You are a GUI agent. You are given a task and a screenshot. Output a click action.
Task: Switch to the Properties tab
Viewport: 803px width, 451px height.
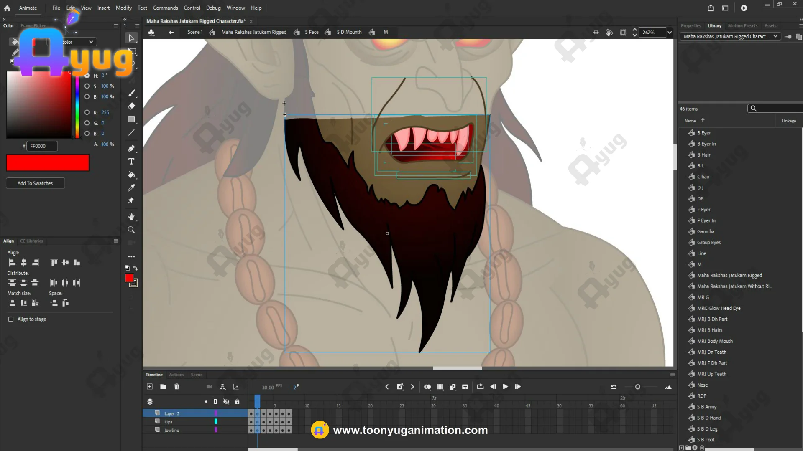[x=690, y=26]
